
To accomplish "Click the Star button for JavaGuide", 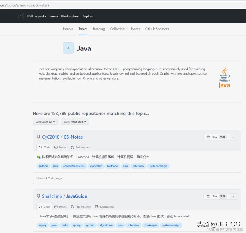I will 216,196.
